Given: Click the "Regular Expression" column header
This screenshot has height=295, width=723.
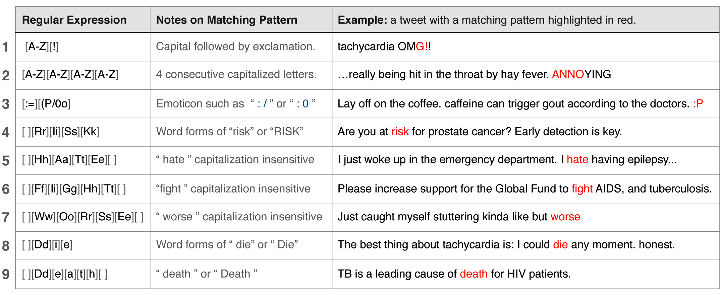Looking at the screenshot, I should click(74, 20).
